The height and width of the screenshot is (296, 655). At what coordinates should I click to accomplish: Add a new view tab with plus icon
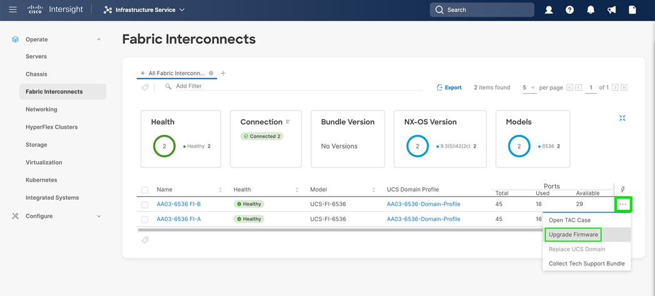point(223,73)
